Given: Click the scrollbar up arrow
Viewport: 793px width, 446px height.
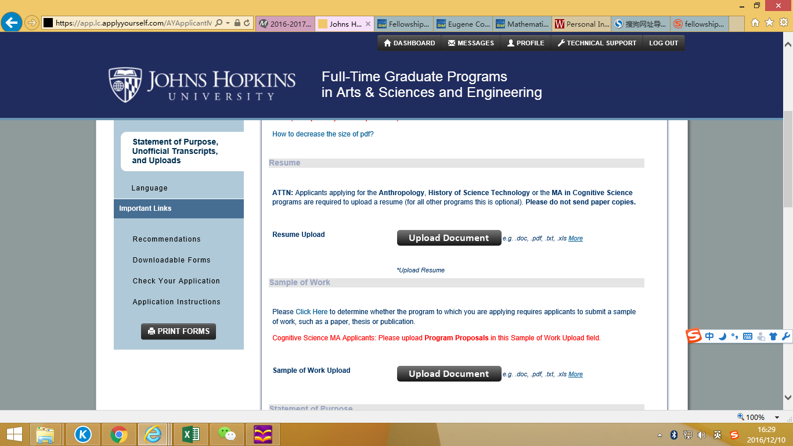Looking at the screenshot, I should pyautogui.click(x=788, y=44).
